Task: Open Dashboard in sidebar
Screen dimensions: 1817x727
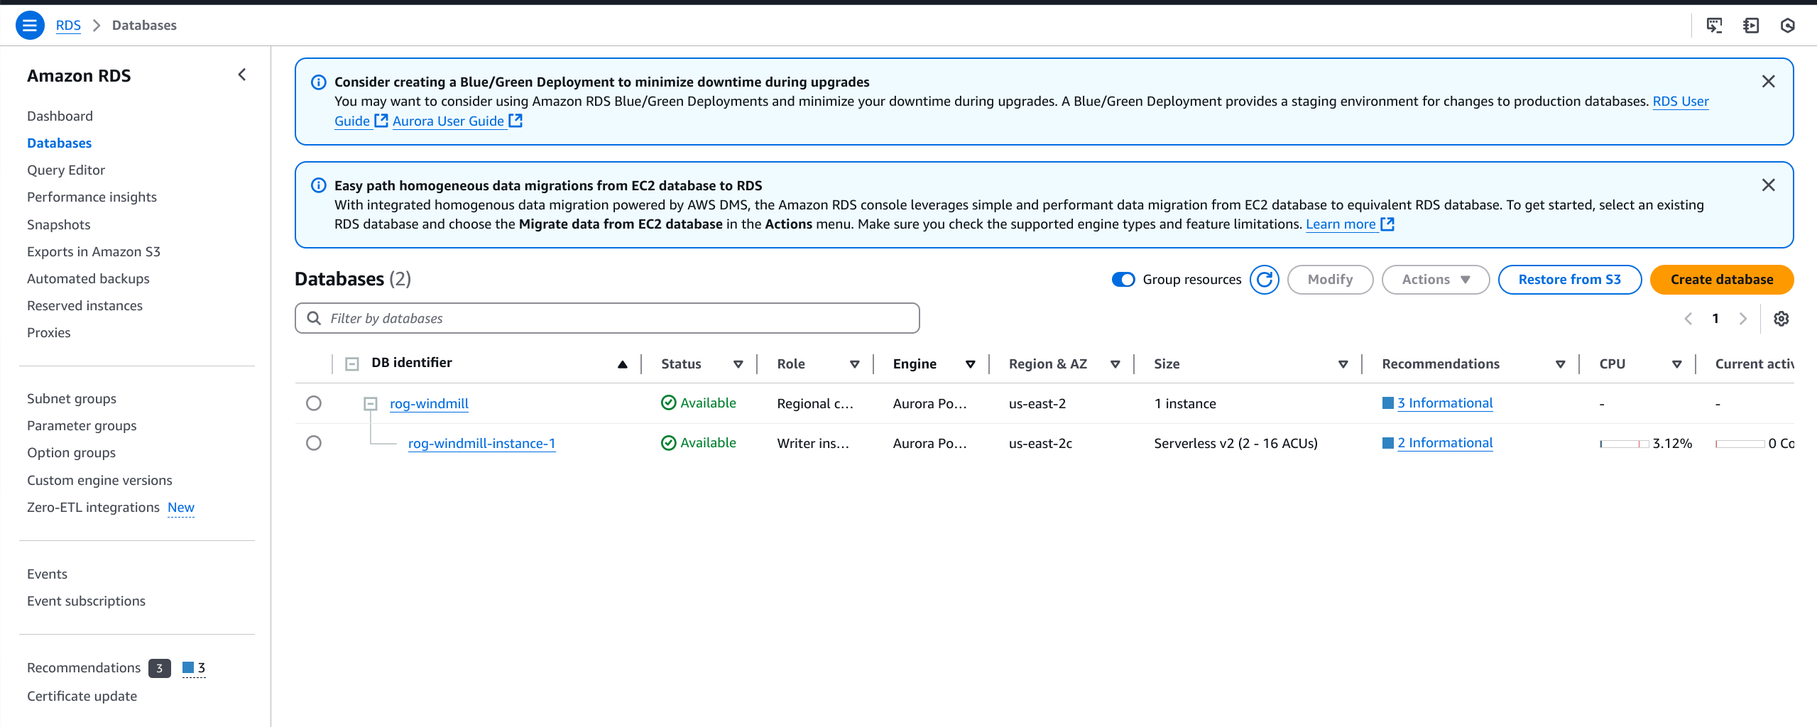Action: pos(60,116)
